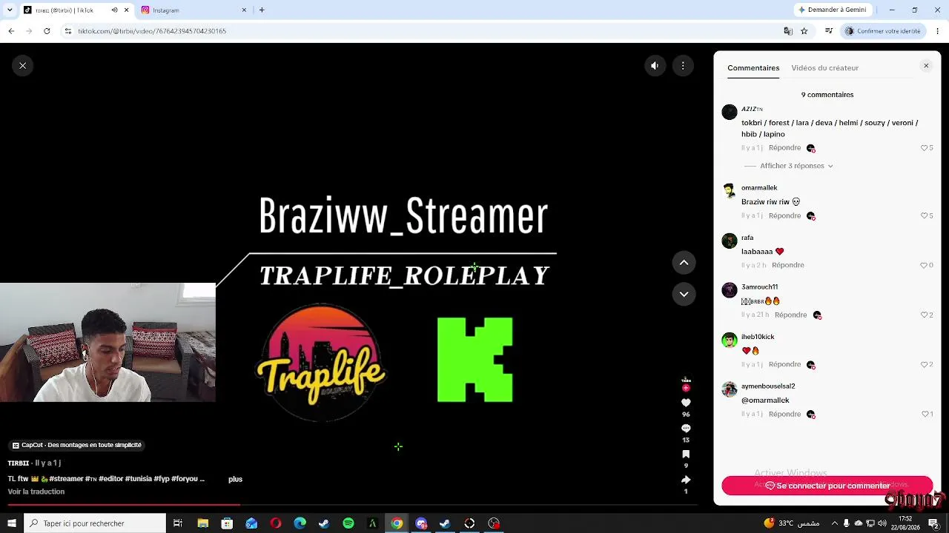The image size is (949, 533).
Task: Open the tab search dropdown
Action: tap(10, 10)
